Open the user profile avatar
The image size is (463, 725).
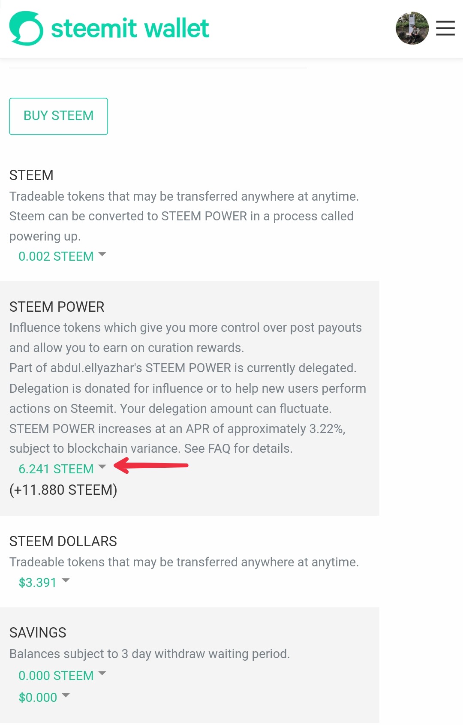coord(412,28)
